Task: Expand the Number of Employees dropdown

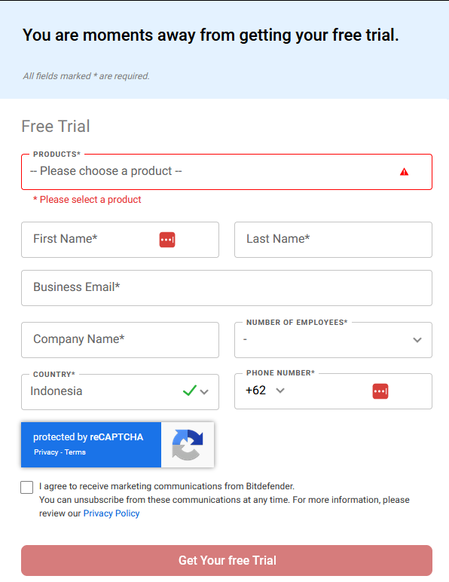Action: pos(333,340)
